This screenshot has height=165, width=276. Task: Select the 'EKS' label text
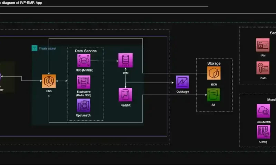click(x=49, y=91)
